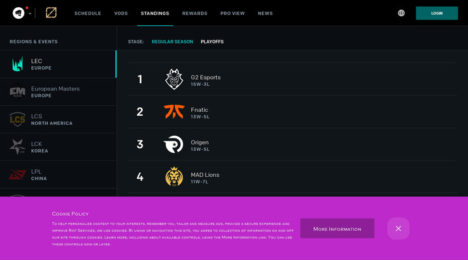Viewport: 468px width, 260px height.
Task: Open G2 Esports team name
Action: (205, 77)
